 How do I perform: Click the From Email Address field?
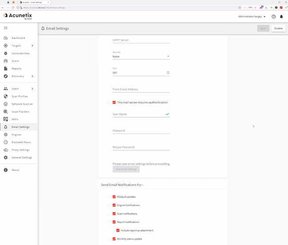(x=141, y=89)
